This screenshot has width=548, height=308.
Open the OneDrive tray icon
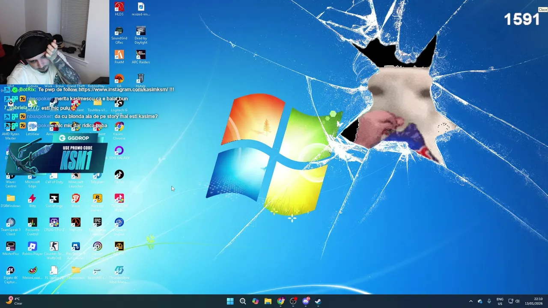(x=480, y=301)
